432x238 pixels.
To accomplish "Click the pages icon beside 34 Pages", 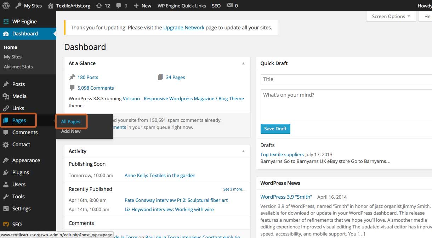I will pyautogui.click(x=160, y=77).
